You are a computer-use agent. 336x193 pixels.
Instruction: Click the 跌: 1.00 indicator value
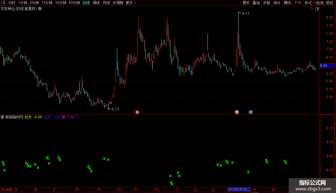pyautogui.click(x=68, y=117)
